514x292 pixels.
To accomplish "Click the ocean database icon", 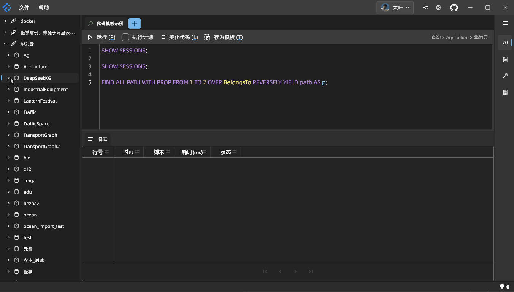I will point(16,215).
